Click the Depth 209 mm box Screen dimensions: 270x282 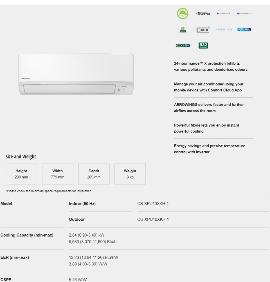[x=94, y=174]
